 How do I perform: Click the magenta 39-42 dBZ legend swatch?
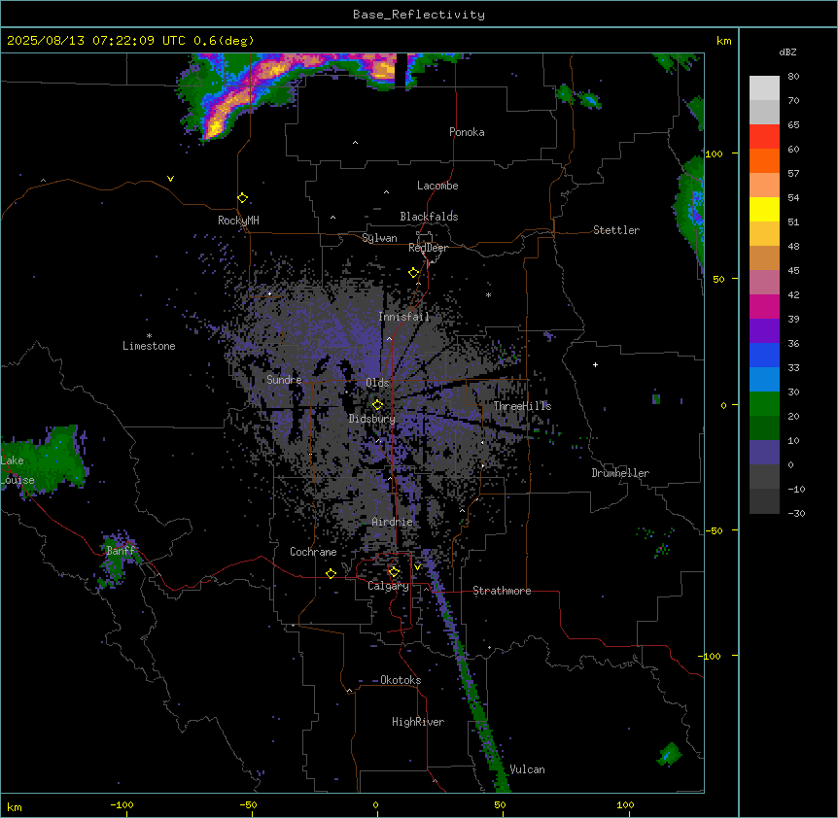pos(764,306)
